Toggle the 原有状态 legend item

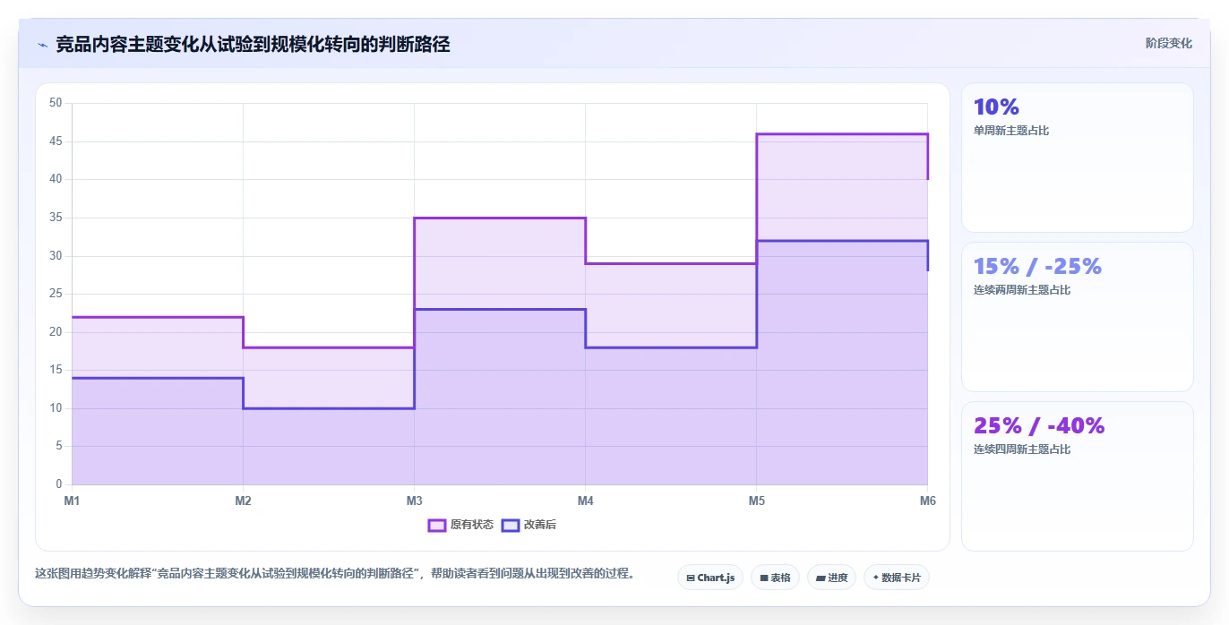[460, 525]
